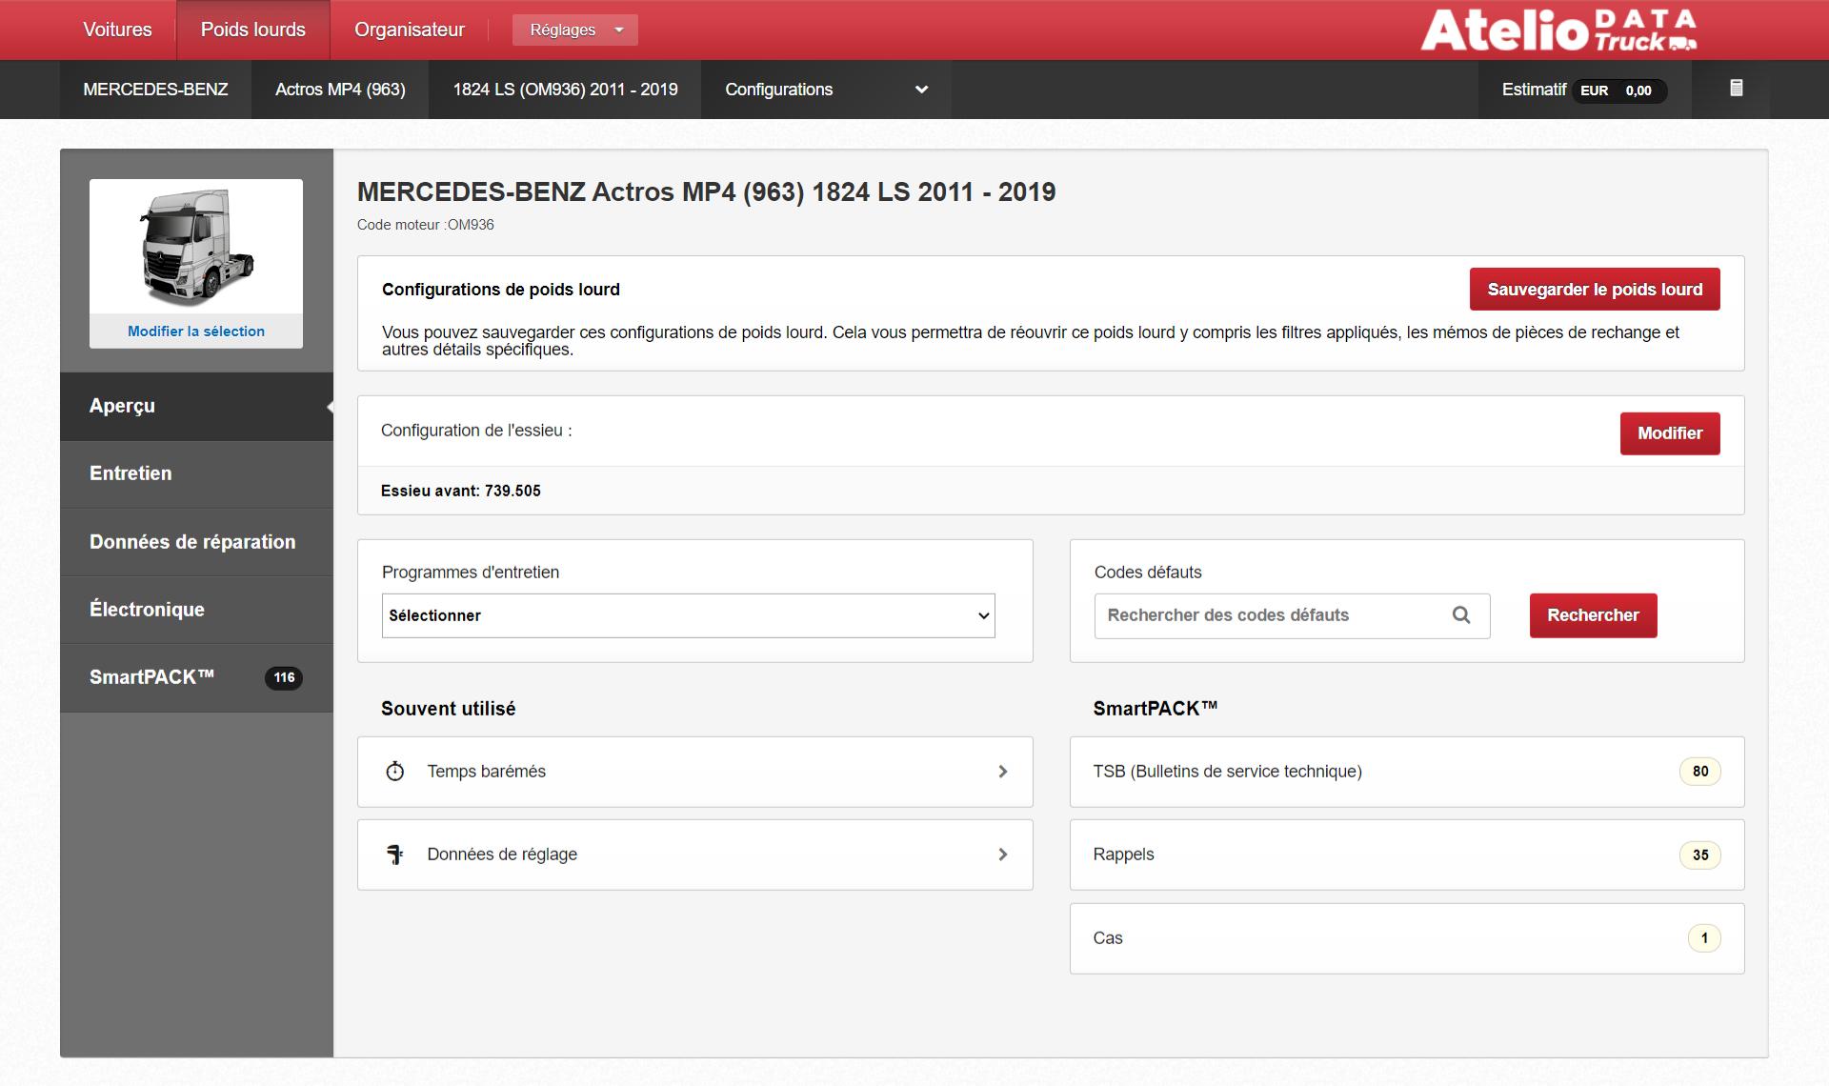Open the Organisateur tab
1829x1086 pixels.
tap(409, 30)
